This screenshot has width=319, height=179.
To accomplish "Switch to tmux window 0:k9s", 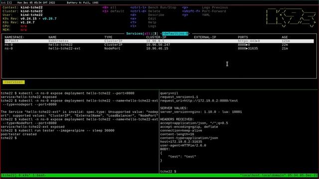I will point(24,175).
